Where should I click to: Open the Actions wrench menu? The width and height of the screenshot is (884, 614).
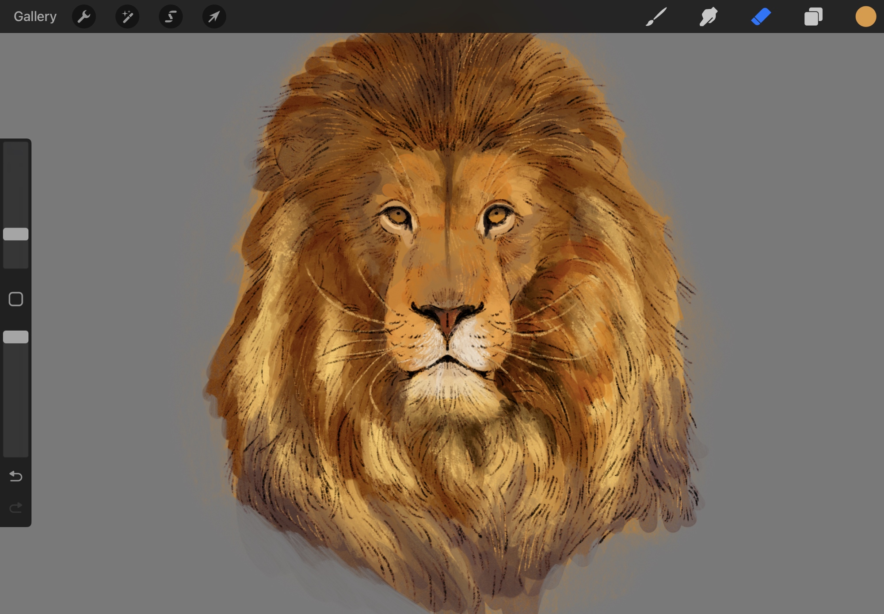click(x=84, y=17)
